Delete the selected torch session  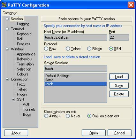tap(119, 94)
